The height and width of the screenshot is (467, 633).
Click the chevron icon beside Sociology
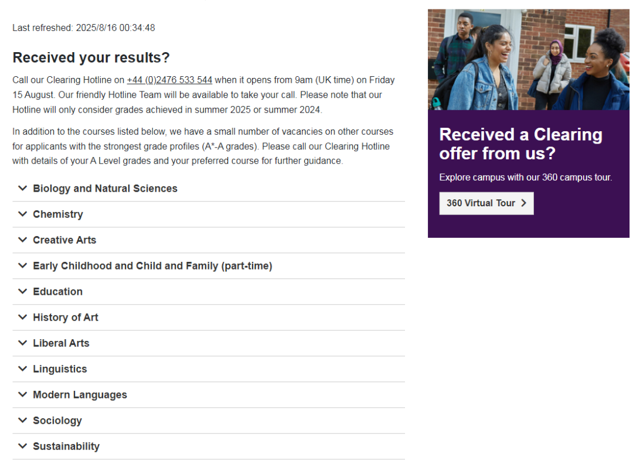(x=23, y=421)
